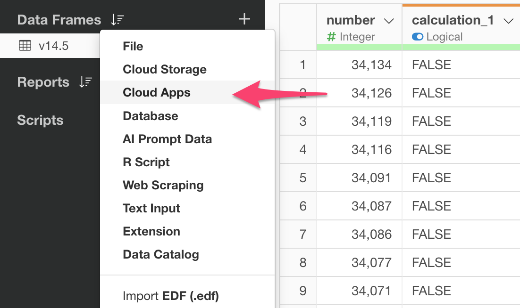Choose File from the import menu
This screenshot has width=520, height=308.
133,46
